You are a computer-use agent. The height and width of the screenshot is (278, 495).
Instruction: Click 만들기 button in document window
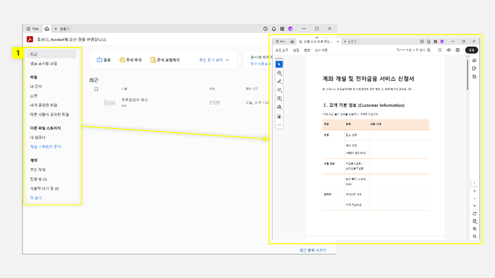click(x=350, y=42)
